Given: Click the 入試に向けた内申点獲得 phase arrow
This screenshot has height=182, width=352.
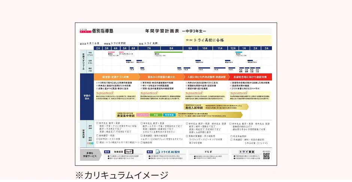Looking at the screenshot, I should pos(206,77).
